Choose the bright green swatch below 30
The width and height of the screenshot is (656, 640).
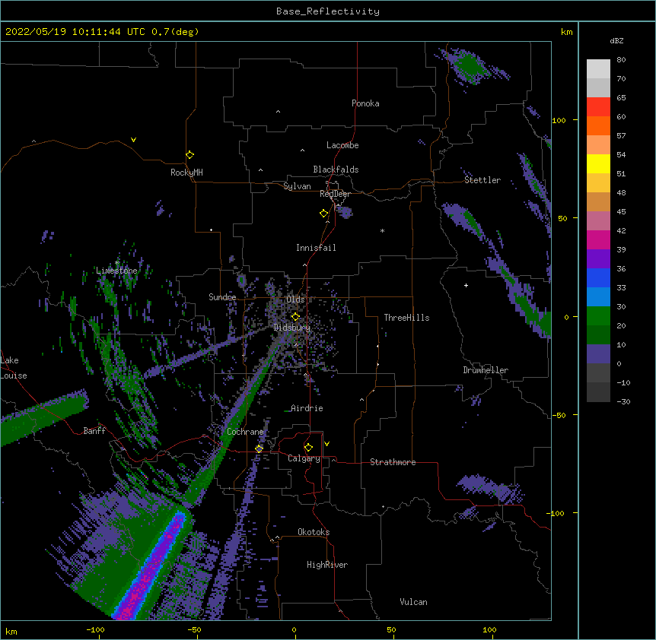point(598,316)
